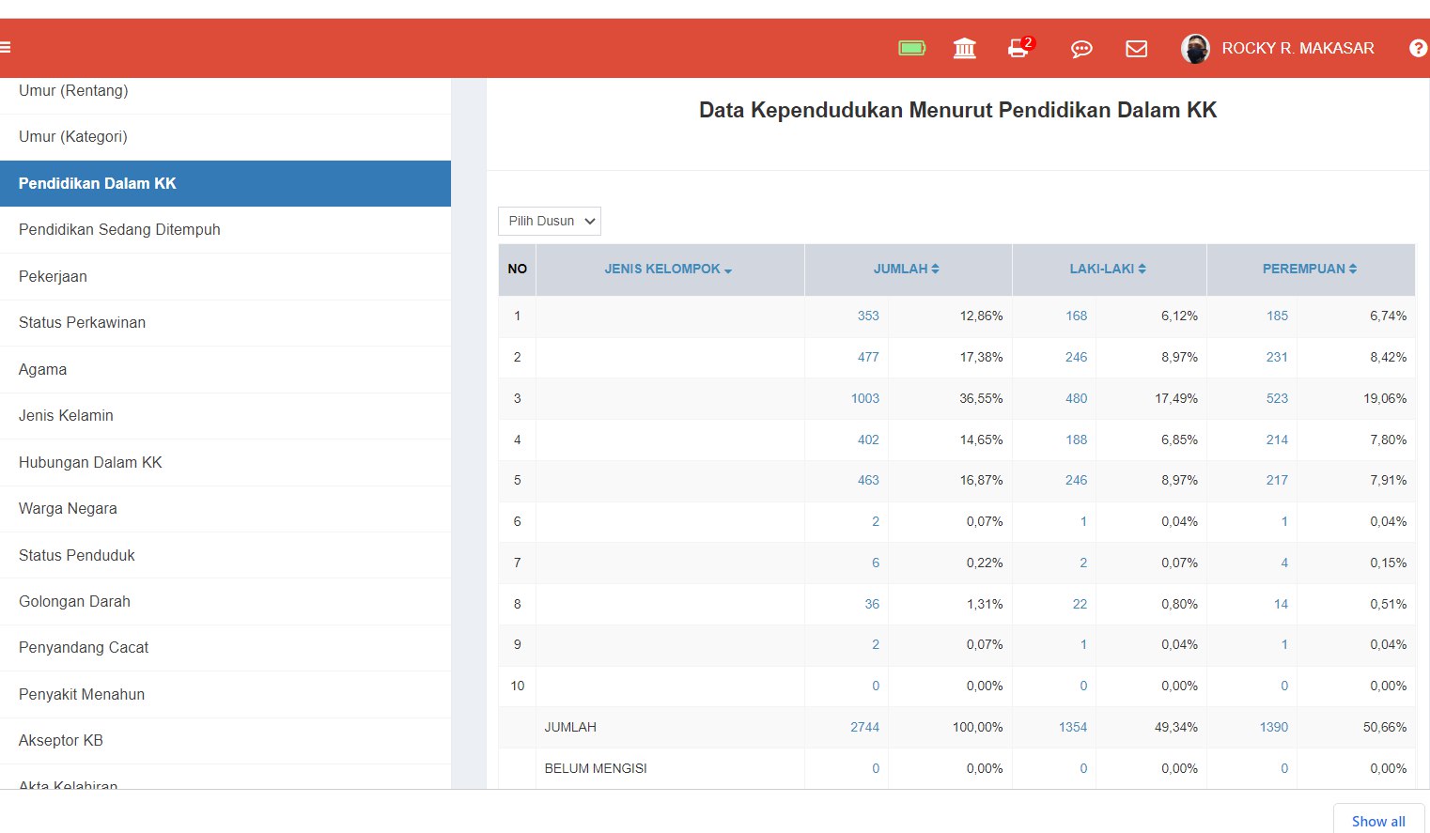View Golongan Darah statistics
Viewport: 1430px width, 833px height.
(225, 602)
